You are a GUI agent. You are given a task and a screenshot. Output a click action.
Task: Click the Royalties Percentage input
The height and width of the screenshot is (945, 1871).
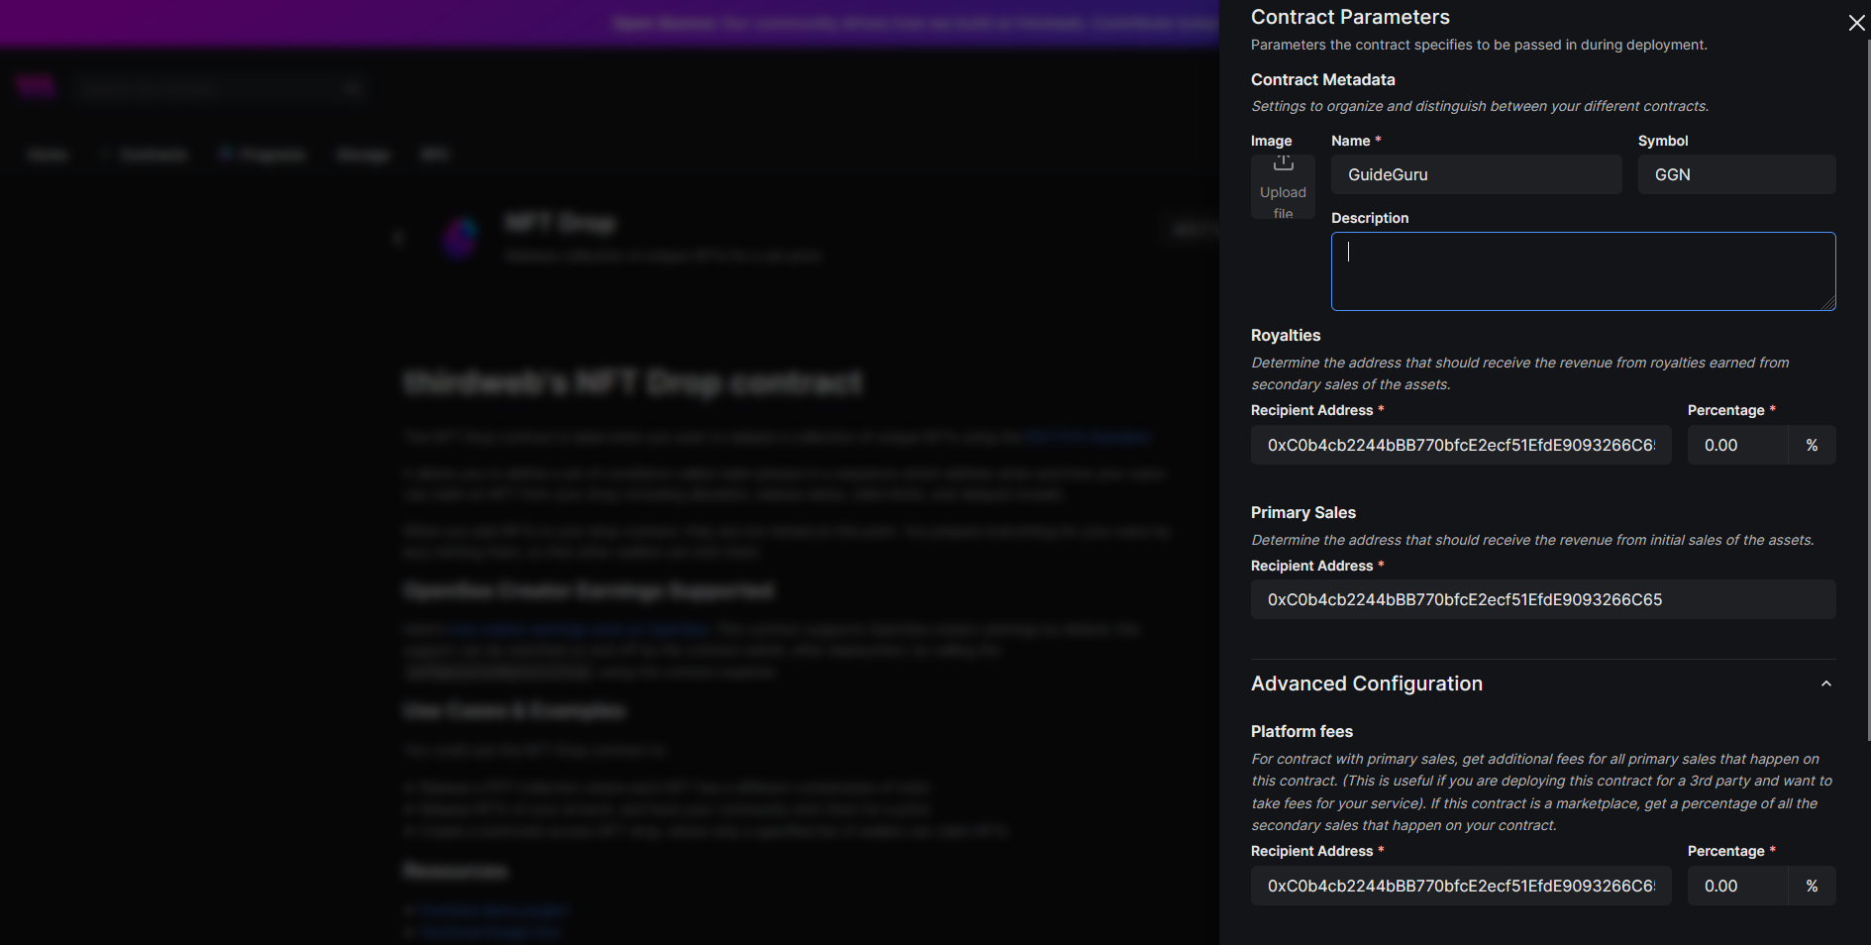pyautogui.click(x=1737, y=446)
